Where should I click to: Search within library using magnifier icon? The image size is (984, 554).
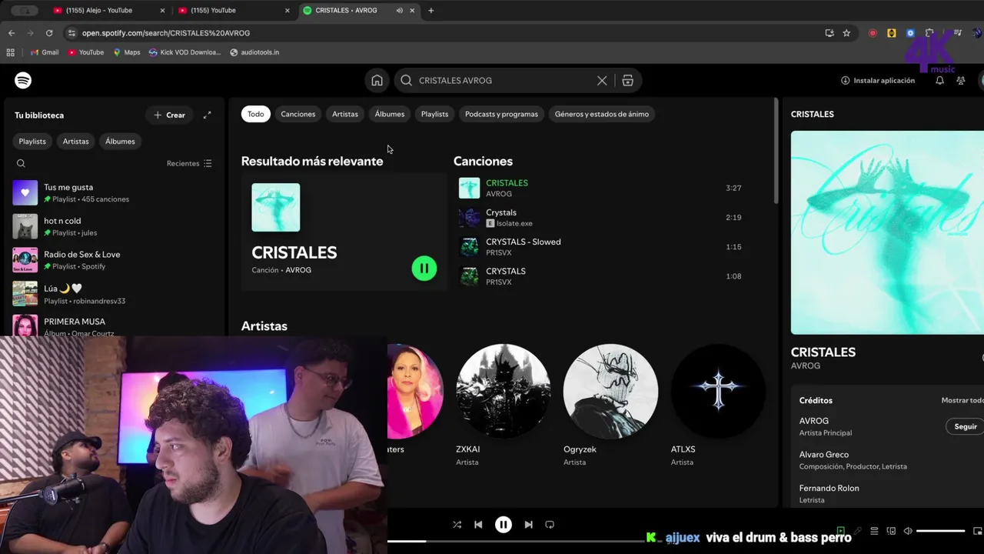[x=21, y=163]
